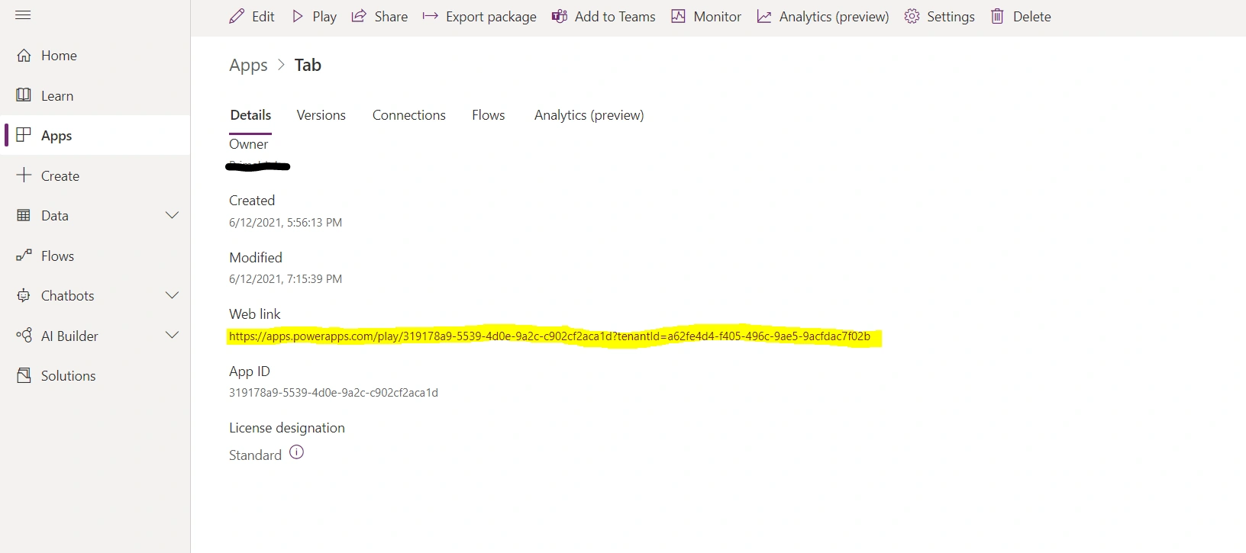1246x553 pixels.
Task: Show License designation info icon tooltip
Action: [297, 452]
